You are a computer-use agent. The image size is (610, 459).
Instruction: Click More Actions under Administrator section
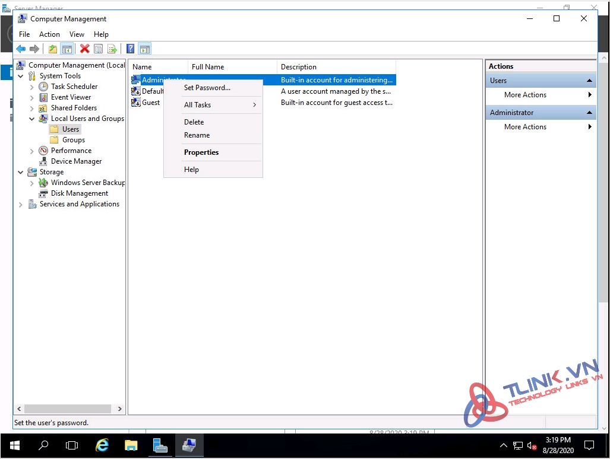tap(525, 127)
